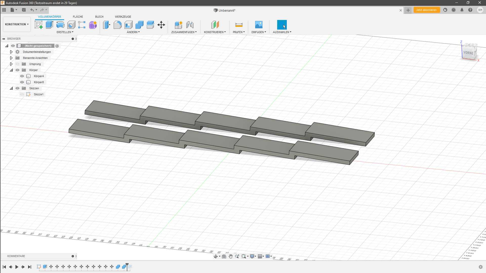Viewport: 486px width, 273px height.
Task: Open the Konstruktion workspace dropdown
Action: 16,24
